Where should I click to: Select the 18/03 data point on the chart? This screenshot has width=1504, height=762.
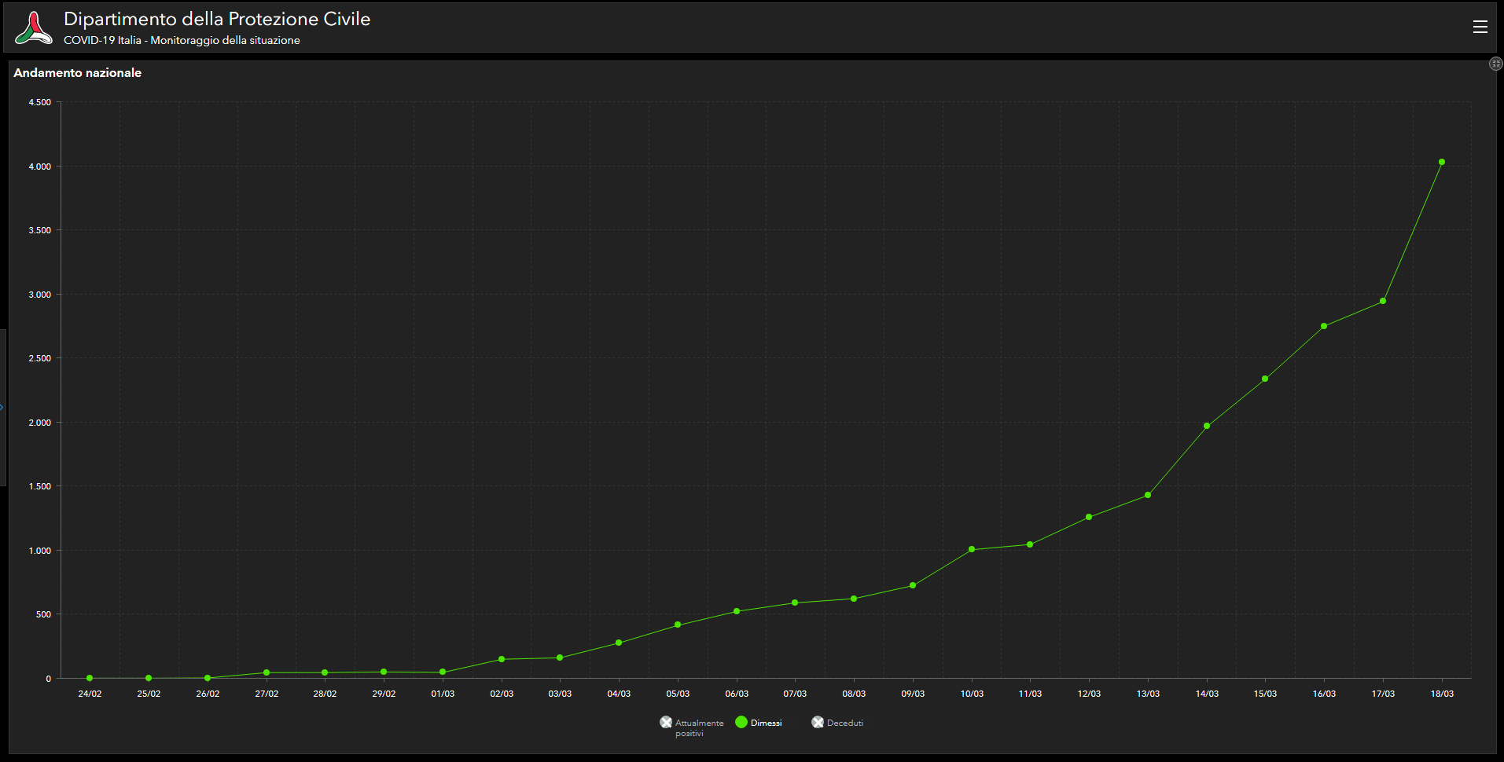[1442, 162]
